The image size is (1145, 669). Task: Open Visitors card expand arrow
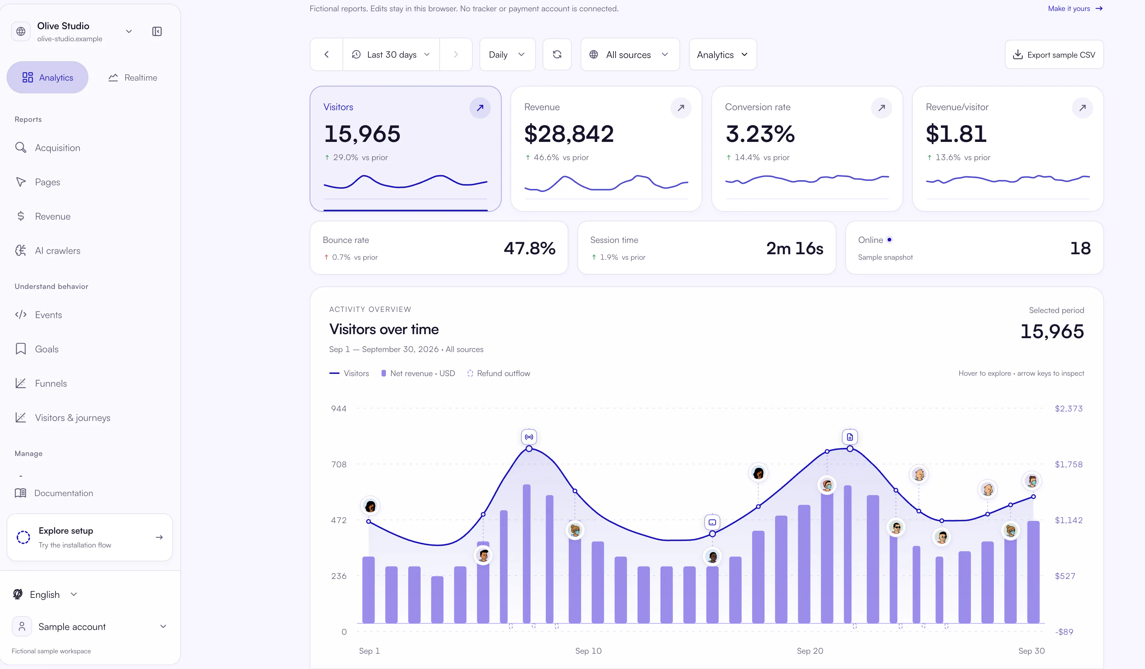tap(480, 108)
